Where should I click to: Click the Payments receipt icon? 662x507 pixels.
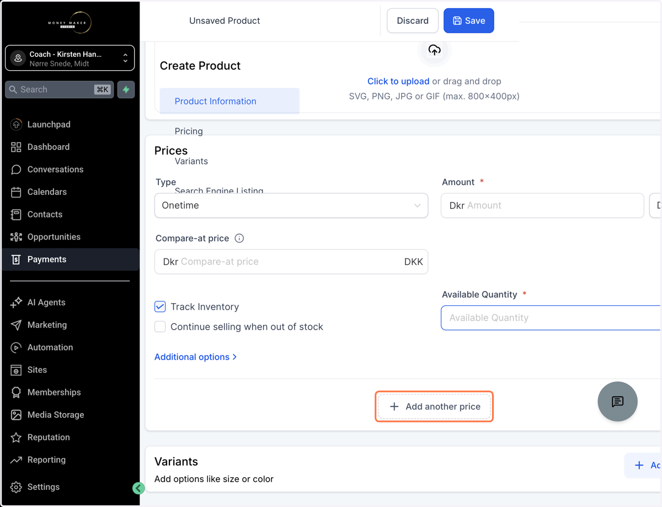point(16,260)
